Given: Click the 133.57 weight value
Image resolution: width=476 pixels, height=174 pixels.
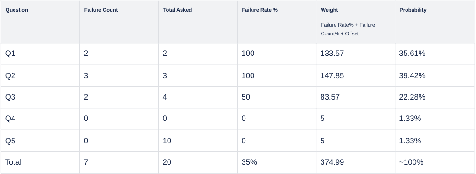Looking at the screenshot, I should (x=332, y=54).
